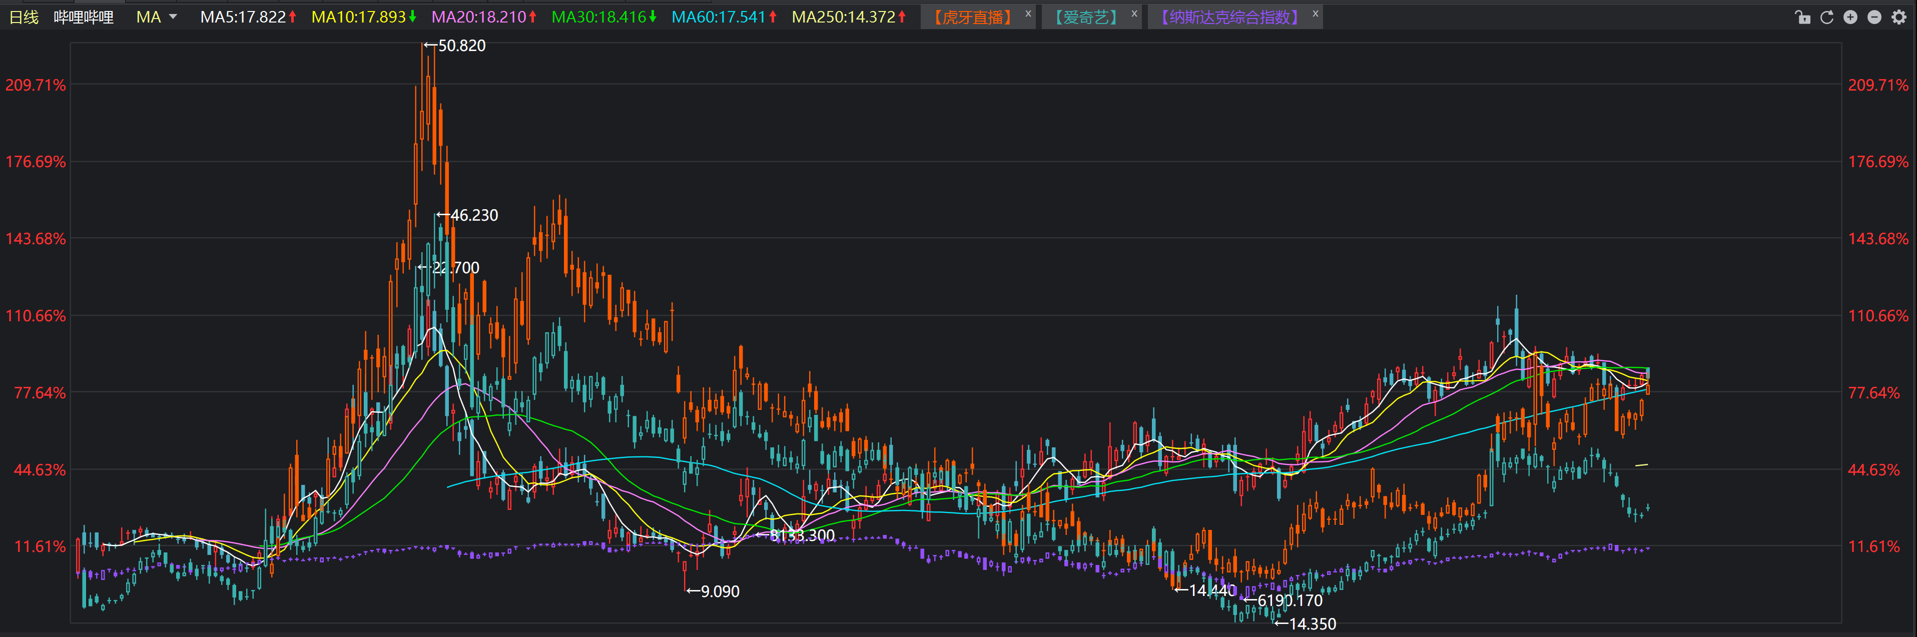The image size is (1917, 637).
Task: Zoom out with the minus icon
Action: pyautogui.click(x=1874, y=17)
